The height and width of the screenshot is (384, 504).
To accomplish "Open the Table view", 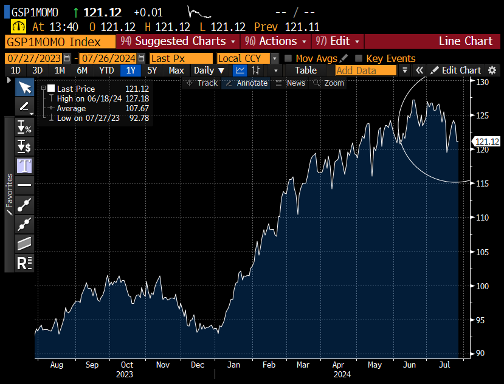I will coord(306,70).
